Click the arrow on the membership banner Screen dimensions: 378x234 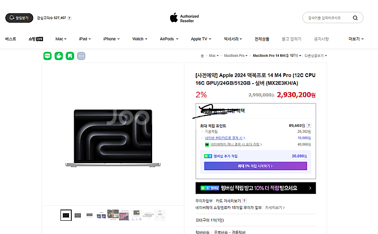[x=310, y=188]
